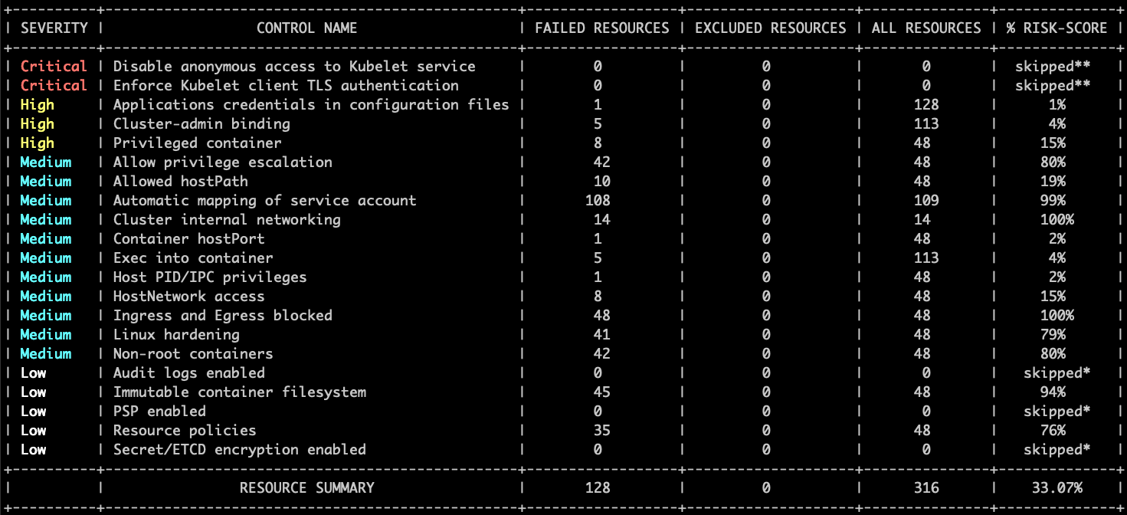The height and width of the screenshot is (515, 1127).
Task: Select 'Ingress and Egress blocked' control name
Action: coord(222,316)
